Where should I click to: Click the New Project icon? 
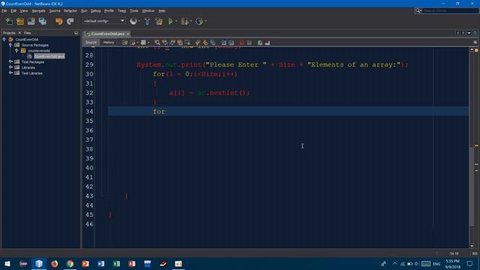20,21
